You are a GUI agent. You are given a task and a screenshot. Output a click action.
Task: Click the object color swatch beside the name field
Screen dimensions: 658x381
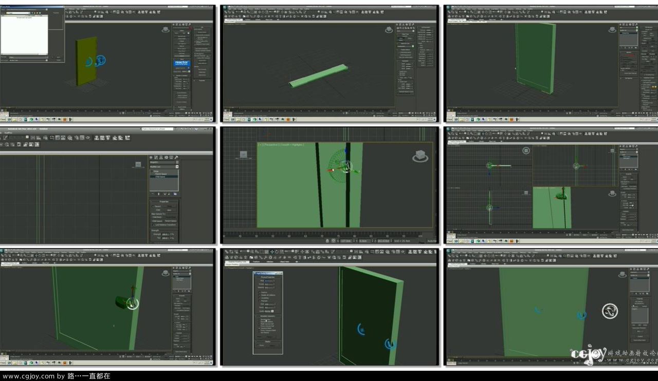point(177,162)
